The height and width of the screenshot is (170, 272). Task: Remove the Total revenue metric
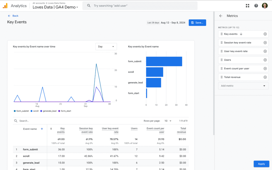265,77
